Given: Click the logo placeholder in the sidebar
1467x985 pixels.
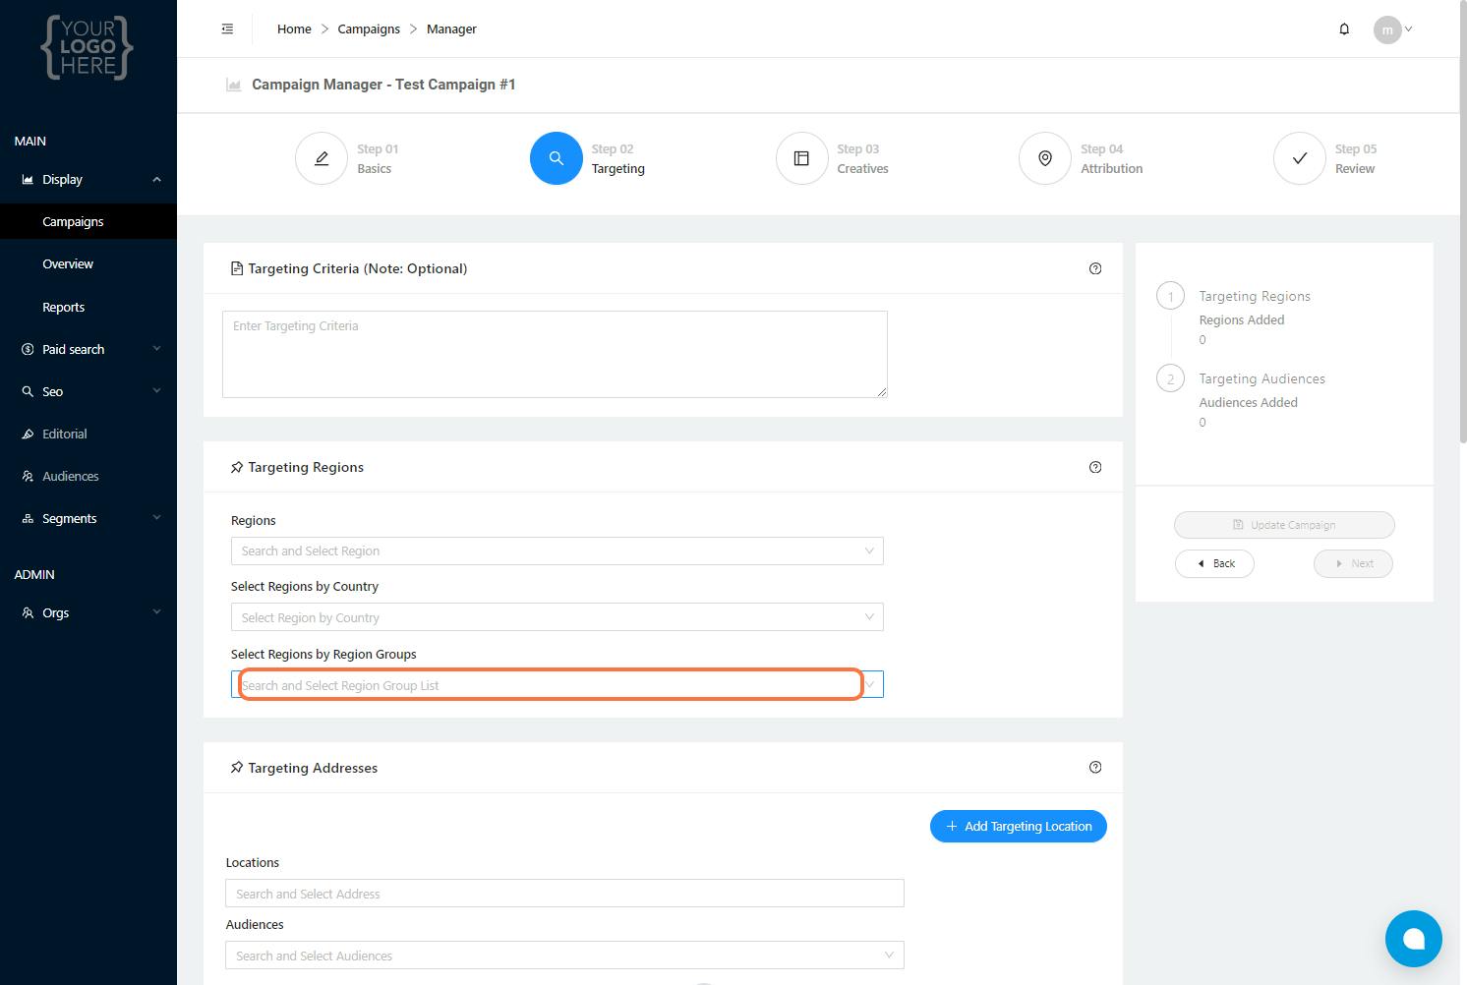Looking at the screenshot, I should [88, 47].
